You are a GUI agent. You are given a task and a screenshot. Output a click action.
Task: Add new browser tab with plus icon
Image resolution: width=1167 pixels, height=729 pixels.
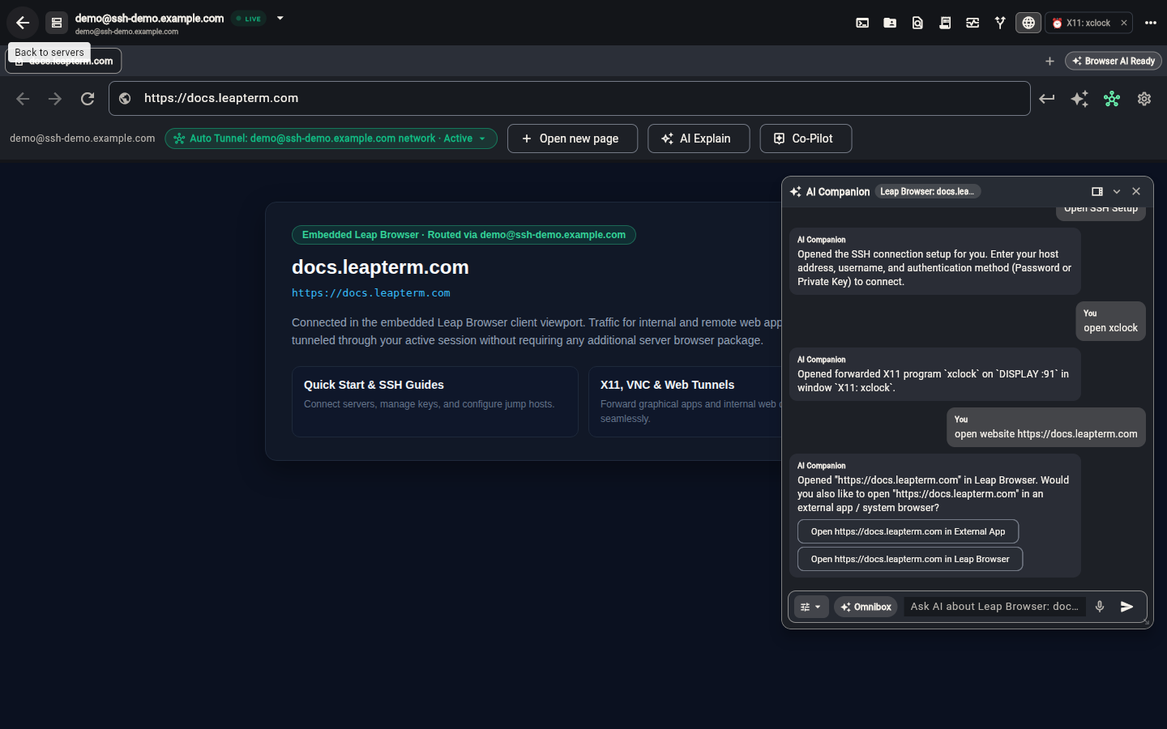pyautogui.click(x=1049, y=61)
